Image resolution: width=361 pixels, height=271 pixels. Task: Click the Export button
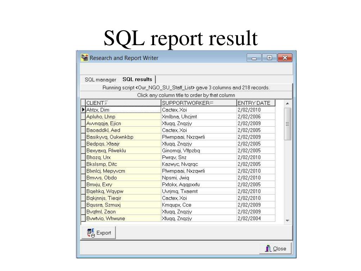click(x=99, y=233)
